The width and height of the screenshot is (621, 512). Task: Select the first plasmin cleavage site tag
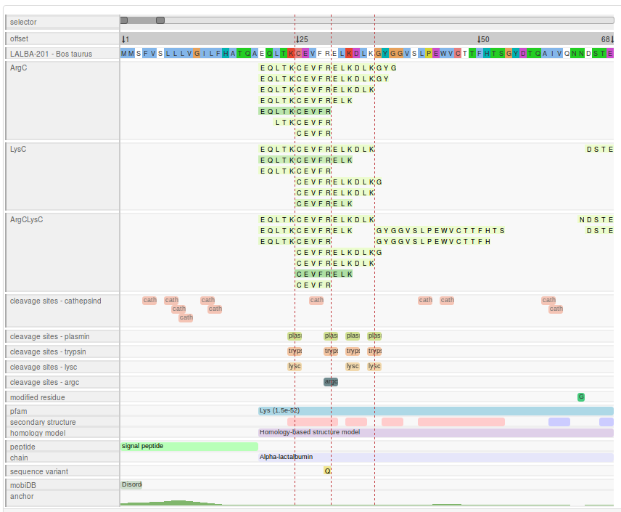point(295,336)
